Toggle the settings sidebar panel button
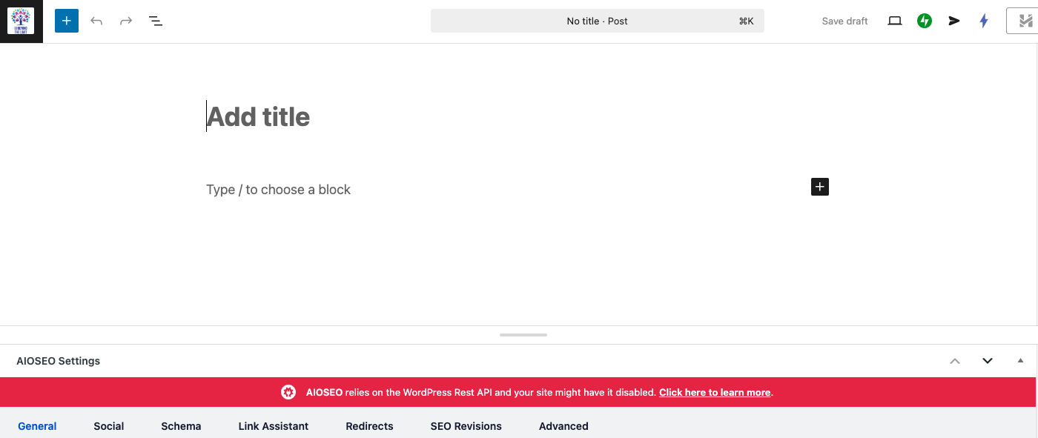Viewport: 1038px width, 438px height. pyautogui.click(x=1022, y=21)
